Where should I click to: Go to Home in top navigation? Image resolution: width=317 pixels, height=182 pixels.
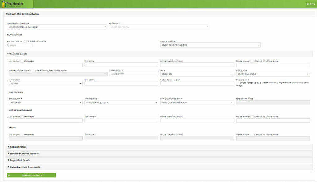point(310,4)
